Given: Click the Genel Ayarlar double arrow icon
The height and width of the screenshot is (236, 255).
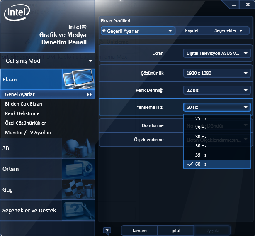Looking at the screenshot, I should point(89,95).
